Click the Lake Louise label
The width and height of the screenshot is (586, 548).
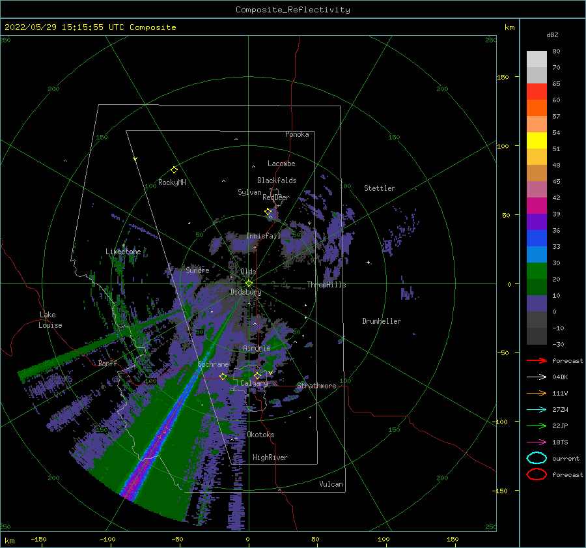click(50, 320)
